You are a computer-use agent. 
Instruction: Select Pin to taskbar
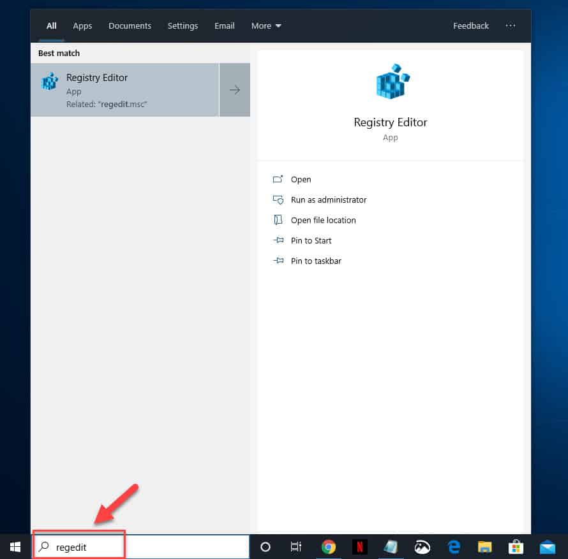pyautogui.click(x=316, y=261)
